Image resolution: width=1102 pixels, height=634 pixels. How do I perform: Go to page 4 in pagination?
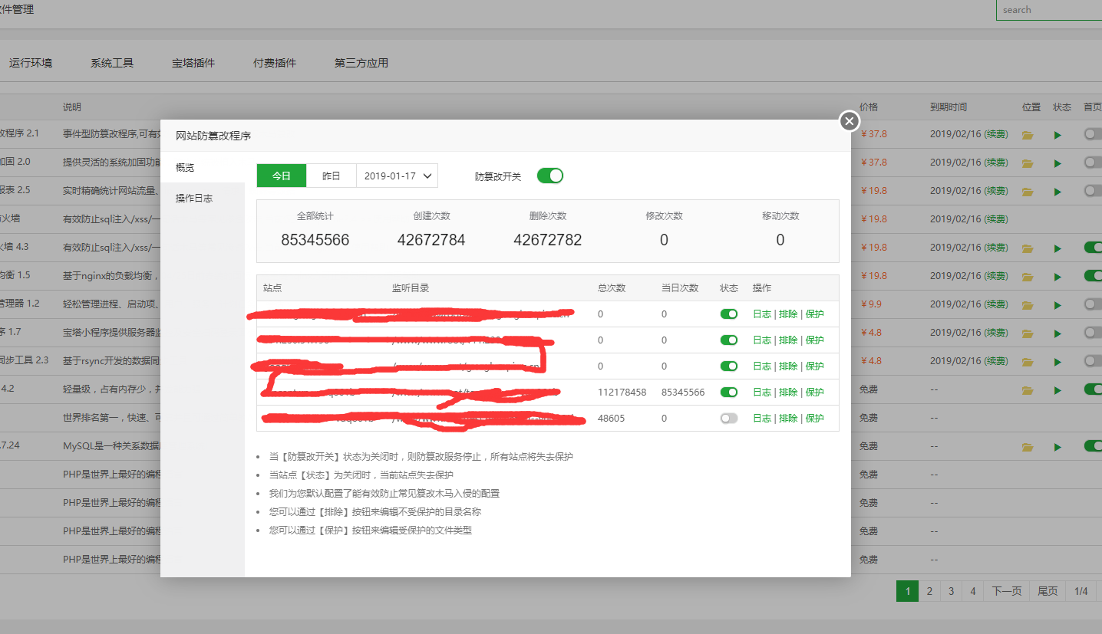point(973,591)
